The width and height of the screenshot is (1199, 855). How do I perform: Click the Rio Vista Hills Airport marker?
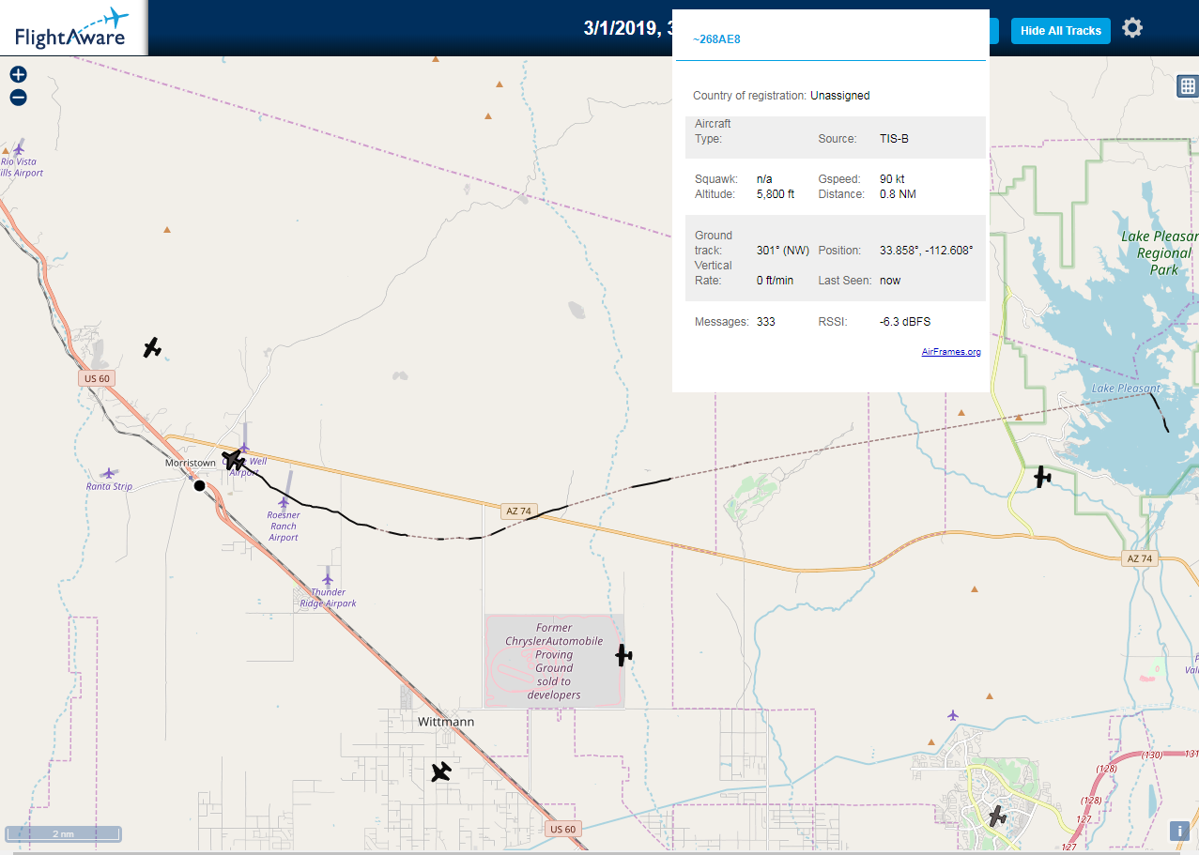(19, 149)
